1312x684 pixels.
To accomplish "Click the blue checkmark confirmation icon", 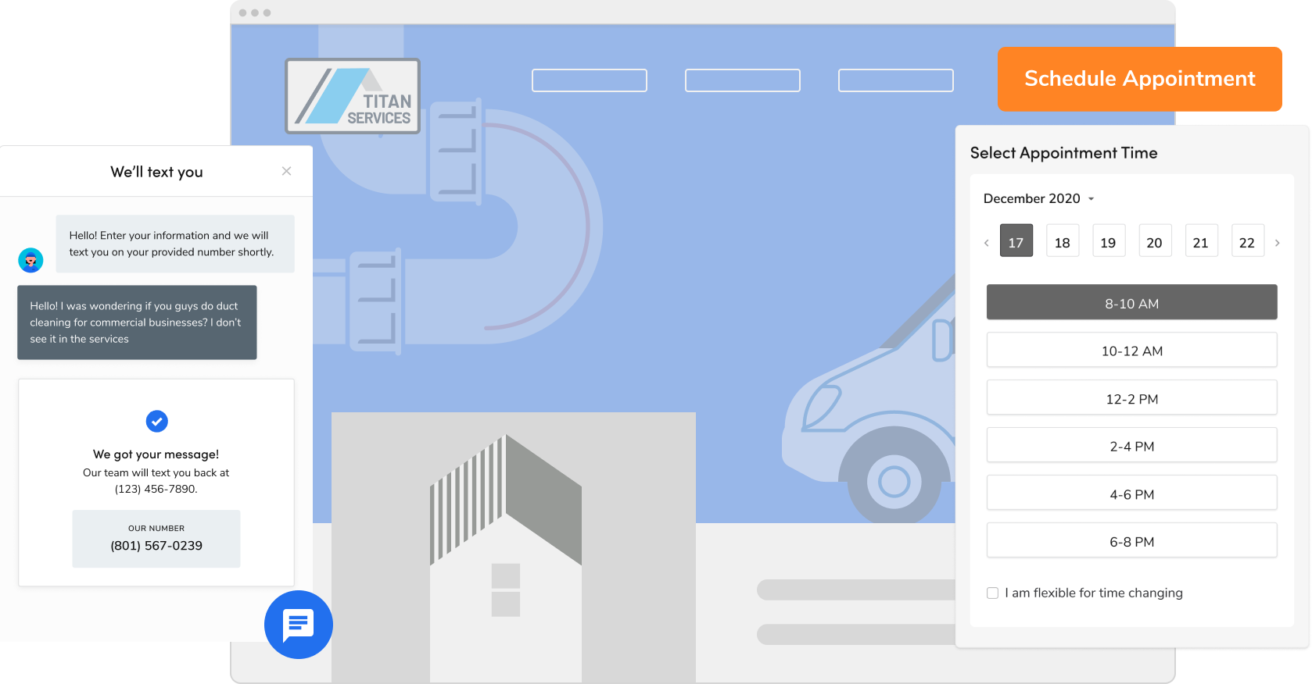I will [x=157, y=422].
